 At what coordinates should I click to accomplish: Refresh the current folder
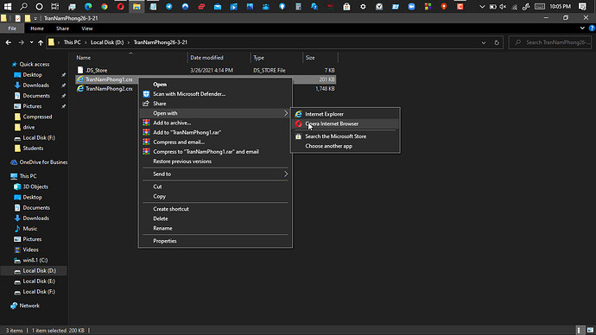pos(497,42)
